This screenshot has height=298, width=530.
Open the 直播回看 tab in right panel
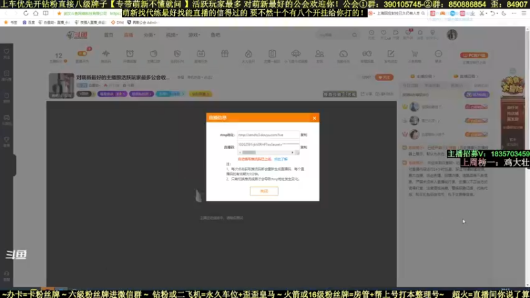point(466,76)
